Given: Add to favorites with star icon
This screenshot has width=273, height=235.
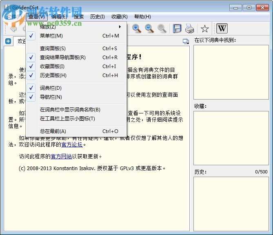Looking at the screenshot, I should [204, 29].
